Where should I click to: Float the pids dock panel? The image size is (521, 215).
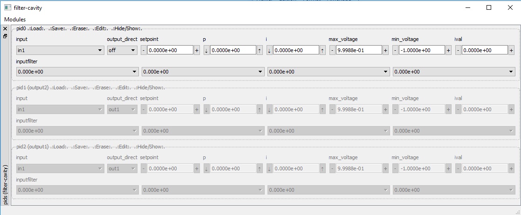[x=5, y=36]
